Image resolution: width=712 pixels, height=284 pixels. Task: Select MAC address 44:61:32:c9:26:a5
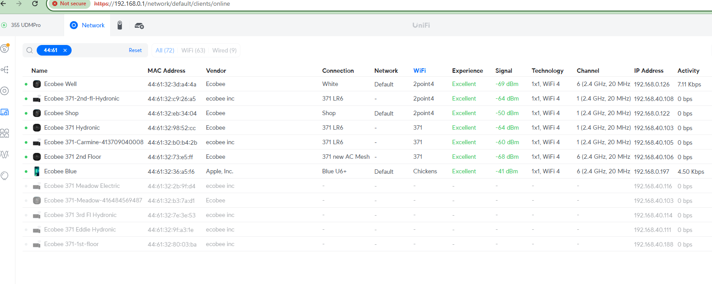[172, 99]
